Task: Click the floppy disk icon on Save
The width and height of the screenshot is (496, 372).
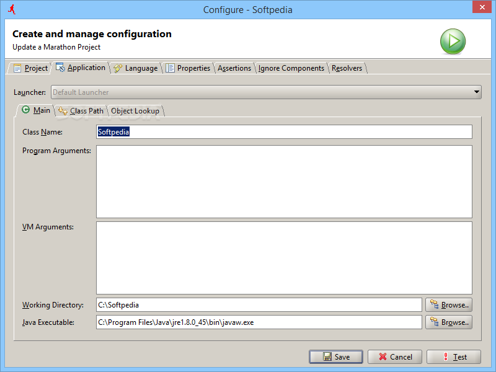Action: tap(327, 356)
